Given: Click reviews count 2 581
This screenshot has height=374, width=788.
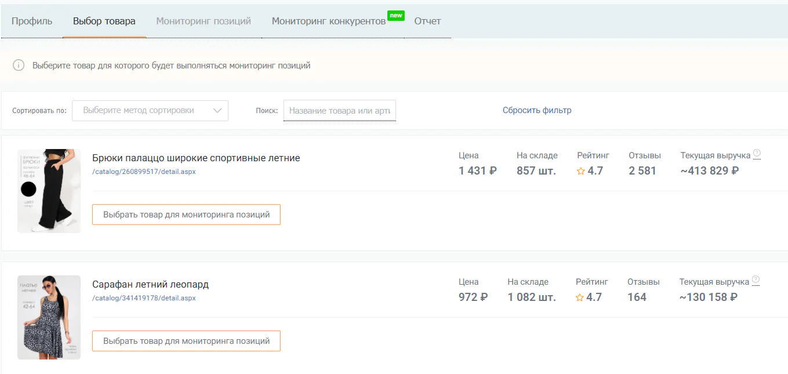Looking at the screenshot, I should 642,170.
